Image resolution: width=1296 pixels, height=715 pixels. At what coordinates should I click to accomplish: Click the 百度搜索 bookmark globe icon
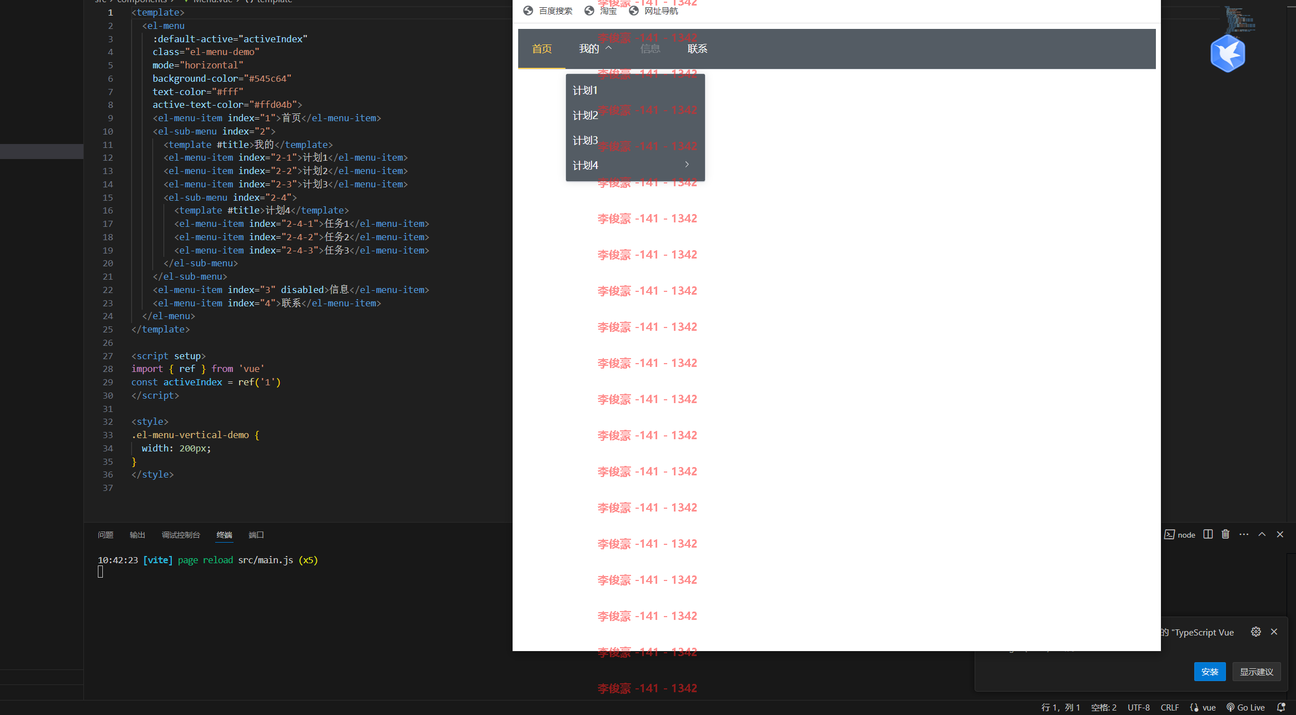point(528,11)
